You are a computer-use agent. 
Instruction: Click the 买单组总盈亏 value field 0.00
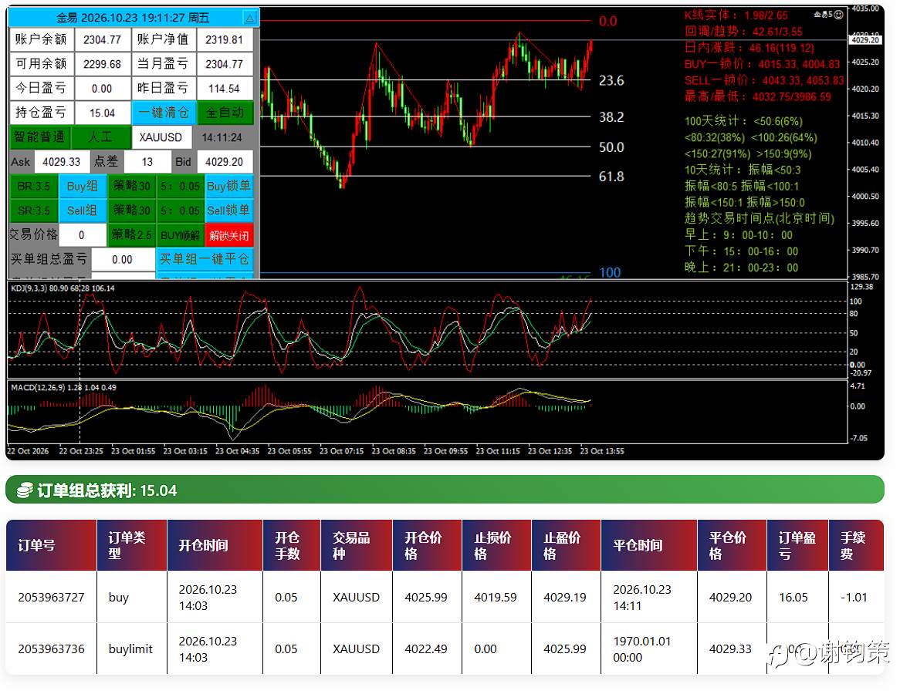point(123,259)
